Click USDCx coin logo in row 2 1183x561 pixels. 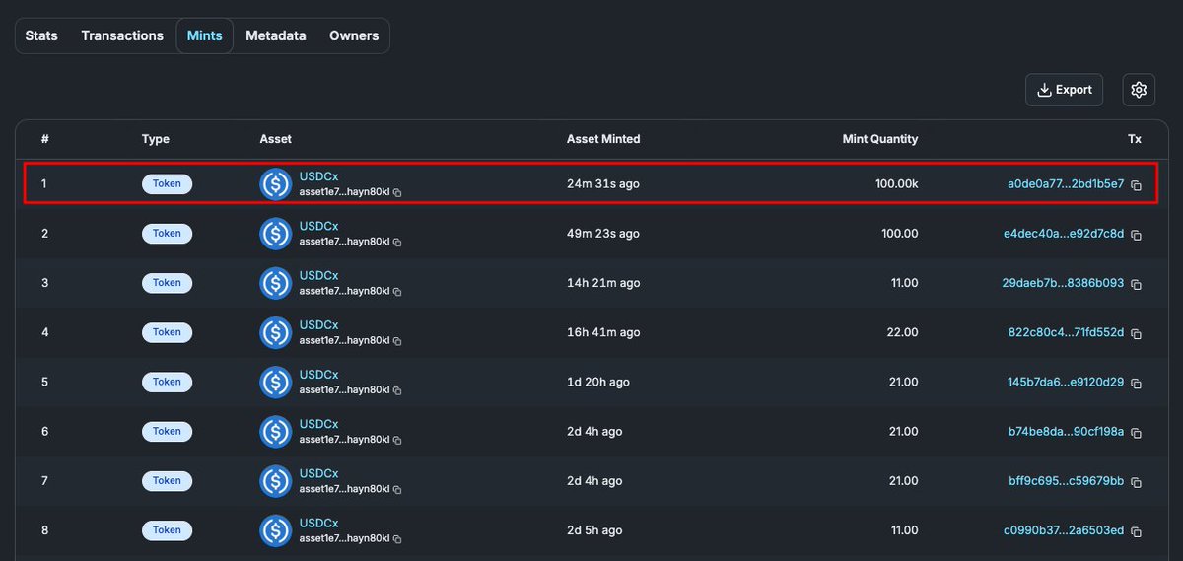pyautogui.click(x=276, y=234)
